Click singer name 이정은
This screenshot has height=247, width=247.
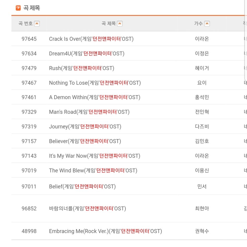pos(202,53)
